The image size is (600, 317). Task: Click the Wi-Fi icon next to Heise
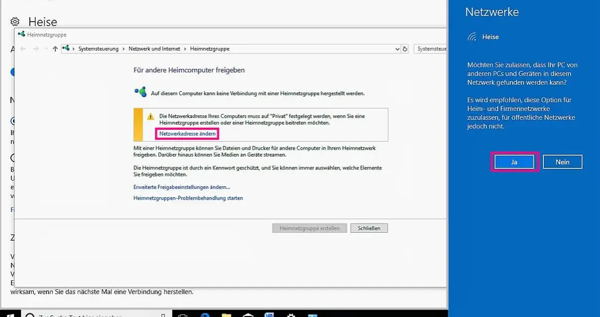[x=472, y=37]
